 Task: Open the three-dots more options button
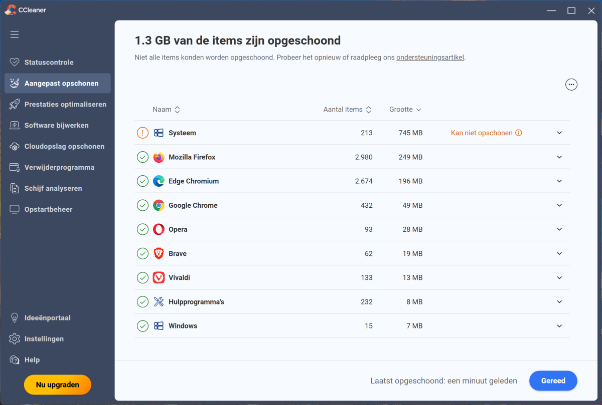(571, 85)
